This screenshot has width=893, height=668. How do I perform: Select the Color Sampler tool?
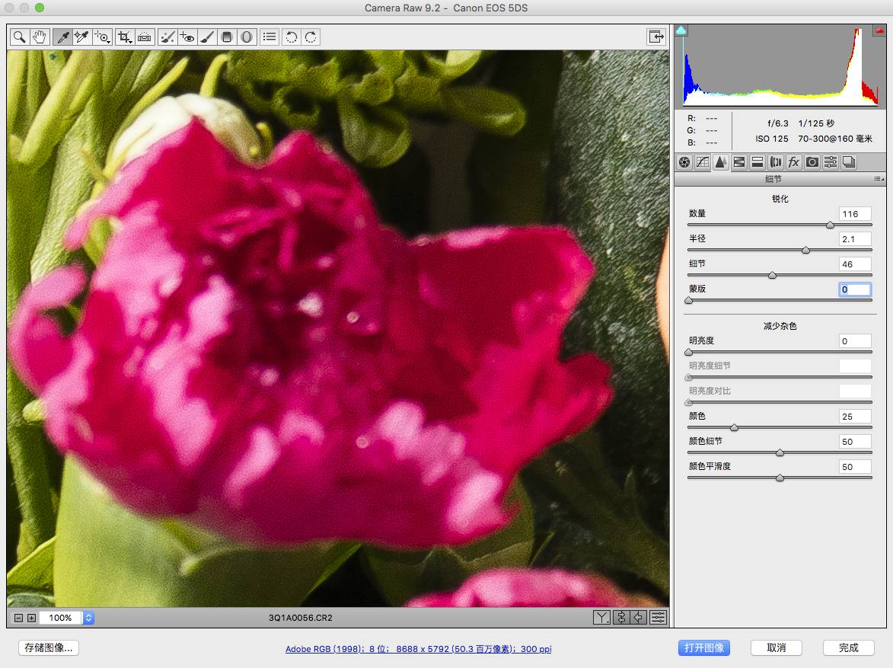pos(82,37)
